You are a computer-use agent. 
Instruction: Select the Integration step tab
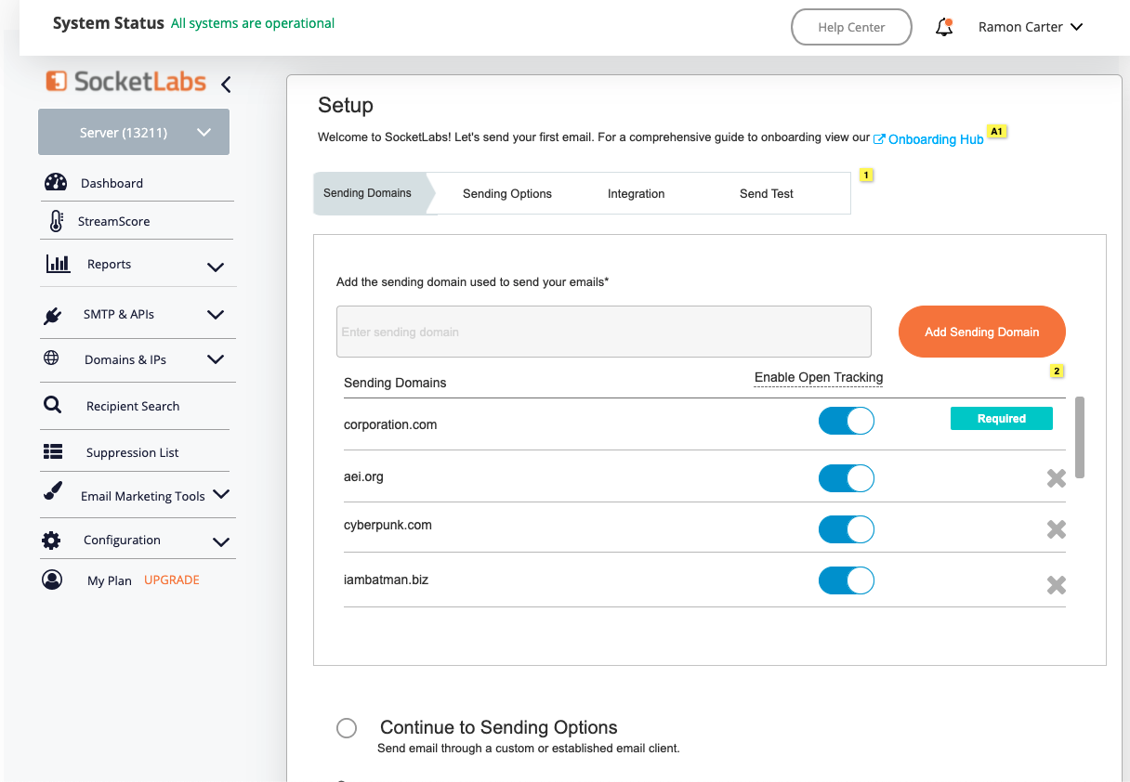point(637,194)
